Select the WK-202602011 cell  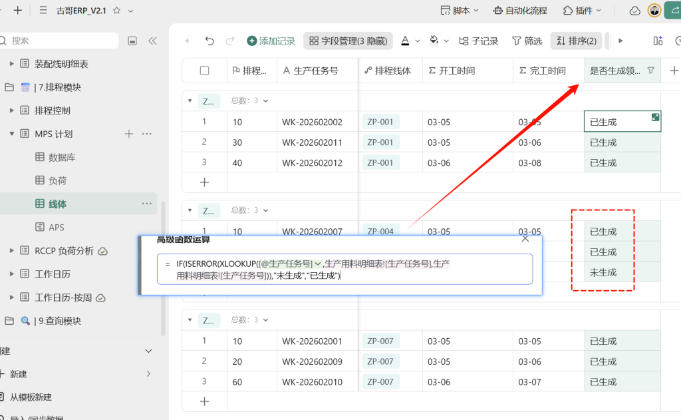(317, 142)
